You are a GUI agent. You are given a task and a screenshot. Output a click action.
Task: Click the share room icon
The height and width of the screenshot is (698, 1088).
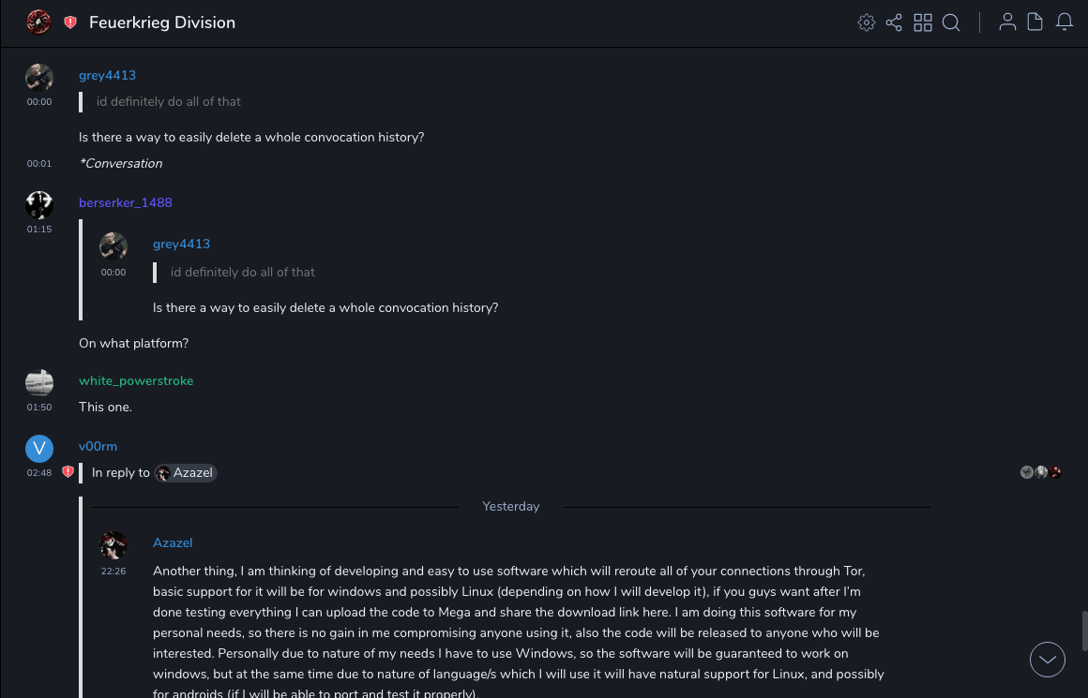pyautogui.click(x=894, y=22)
